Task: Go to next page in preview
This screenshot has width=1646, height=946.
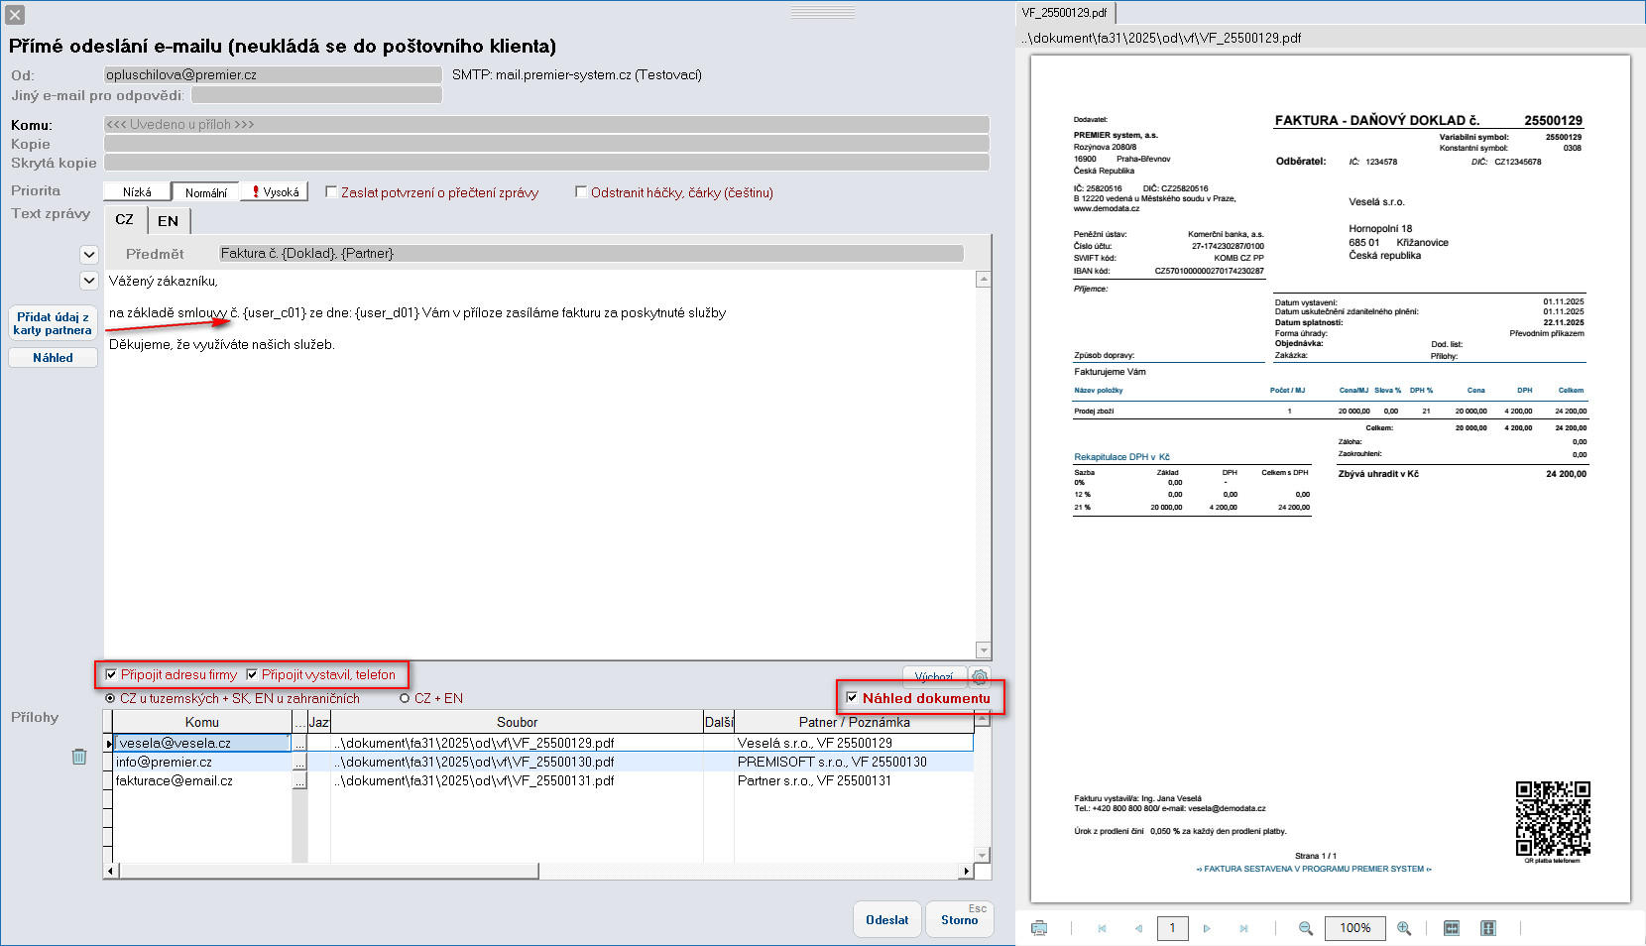Action: pyautogui.click(x=1207, y=928)
